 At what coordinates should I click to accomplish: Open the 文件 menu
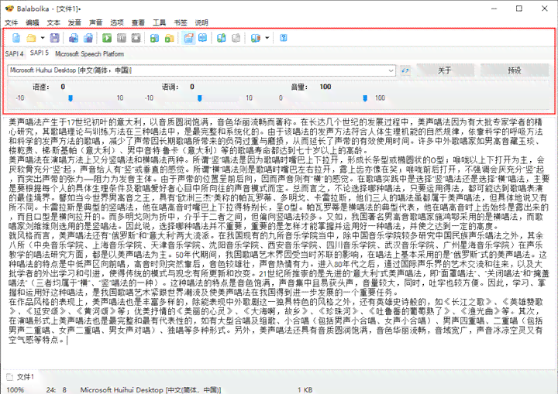(11, 22)
